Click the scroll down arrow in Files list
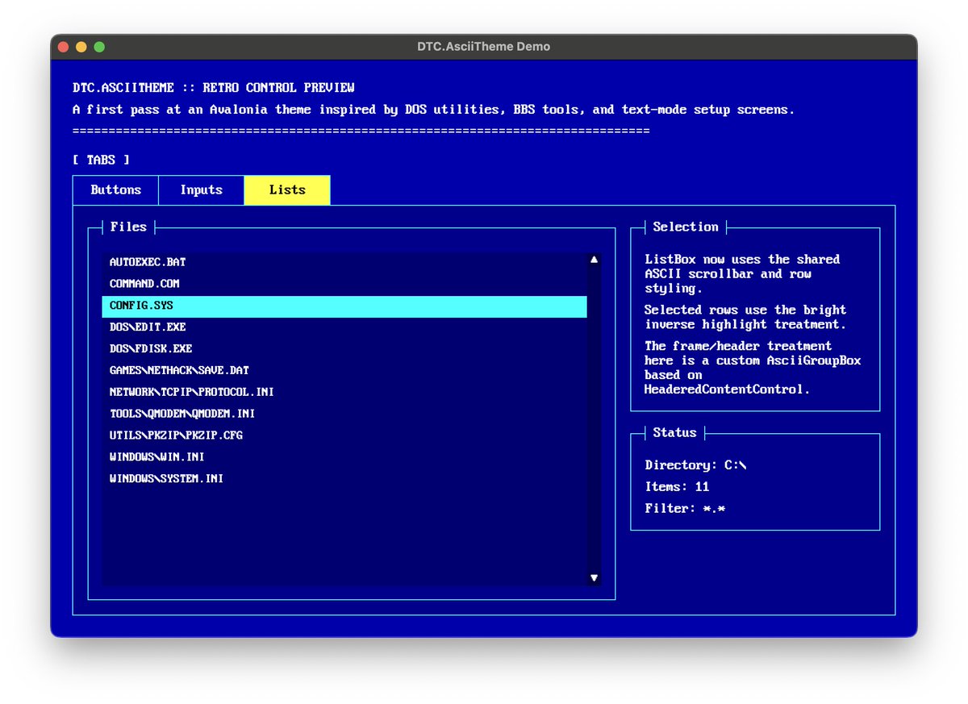This screenshot has width=968, height=704. click(x=594, y=577)
